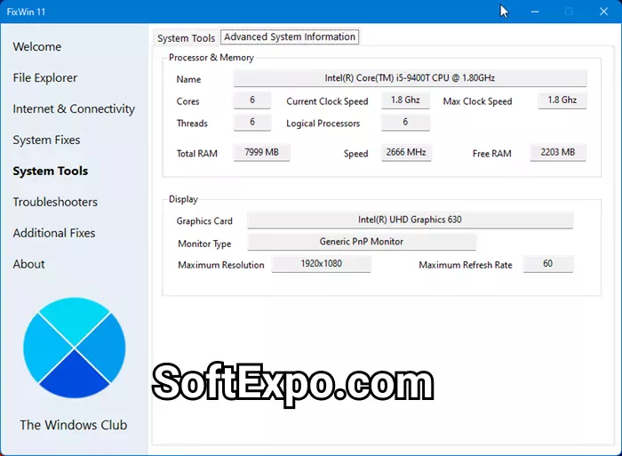The image size is (622, 456).
Task: Click Generic PnP Monitor field
Action: pyautogui.click(x=362, y=242)
